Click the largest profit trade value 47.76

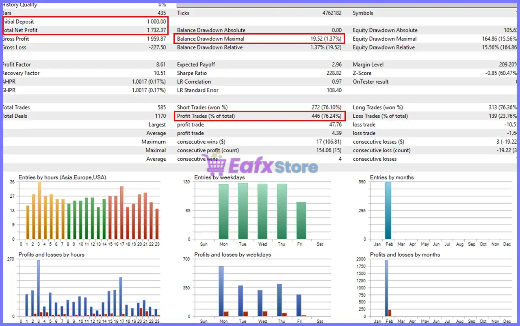pos(336,125)
